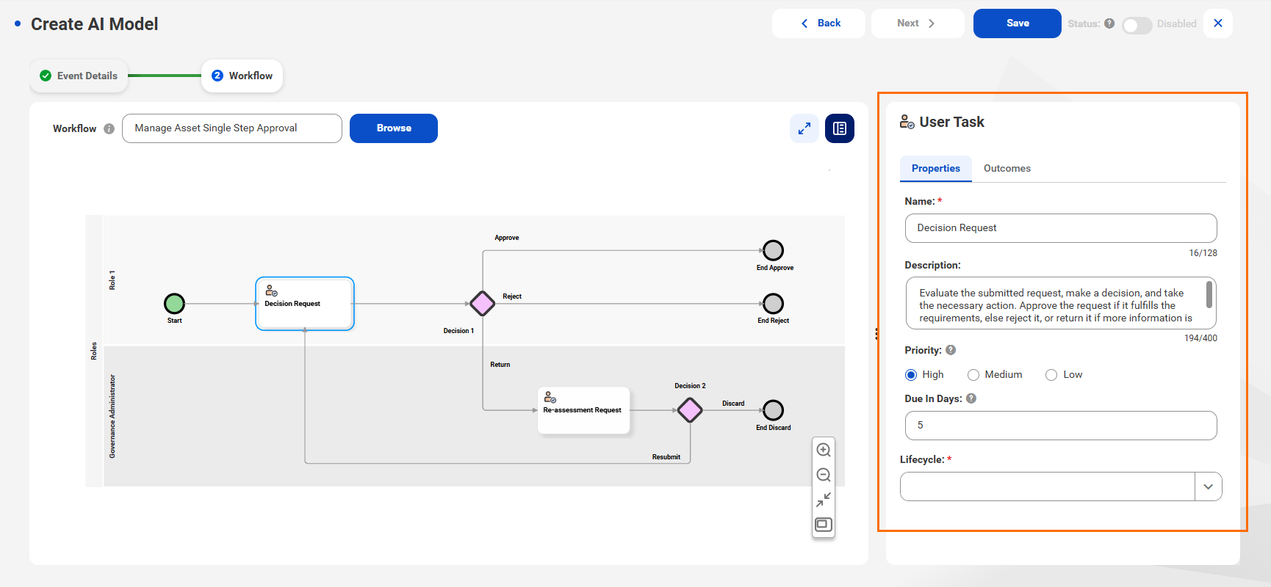Click the Save button
Screen dimensions: 1271x587
click(1018, 23)
